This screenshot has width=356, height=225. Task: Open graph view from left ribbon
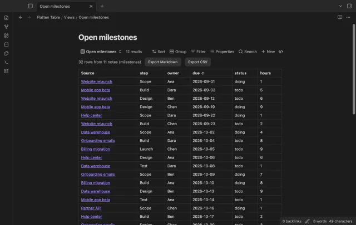pos(6,27)
